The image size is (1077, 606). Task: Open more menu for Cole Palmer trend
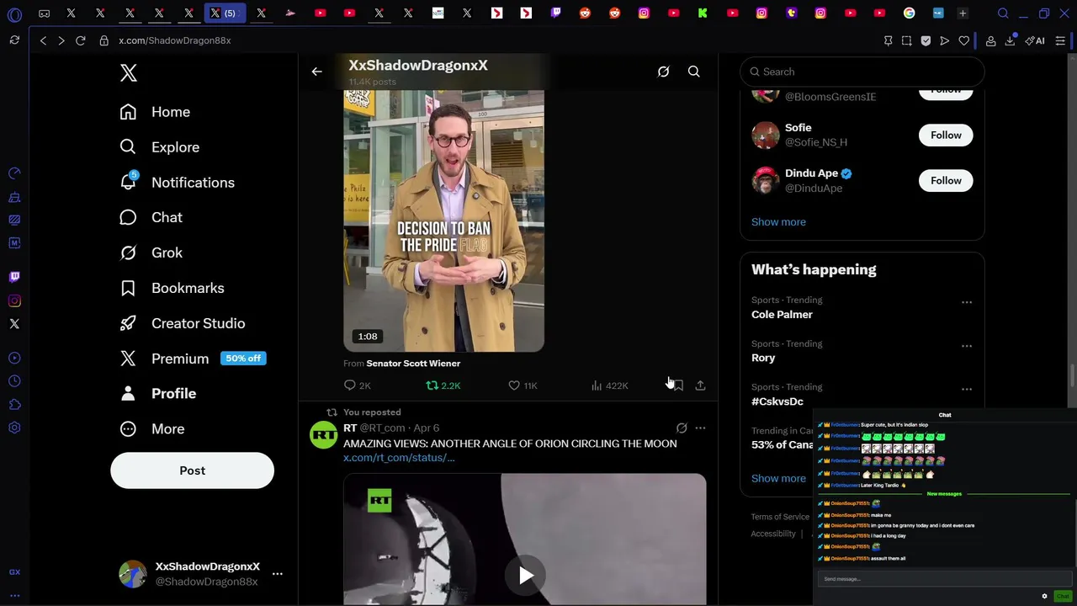point(967,302)
